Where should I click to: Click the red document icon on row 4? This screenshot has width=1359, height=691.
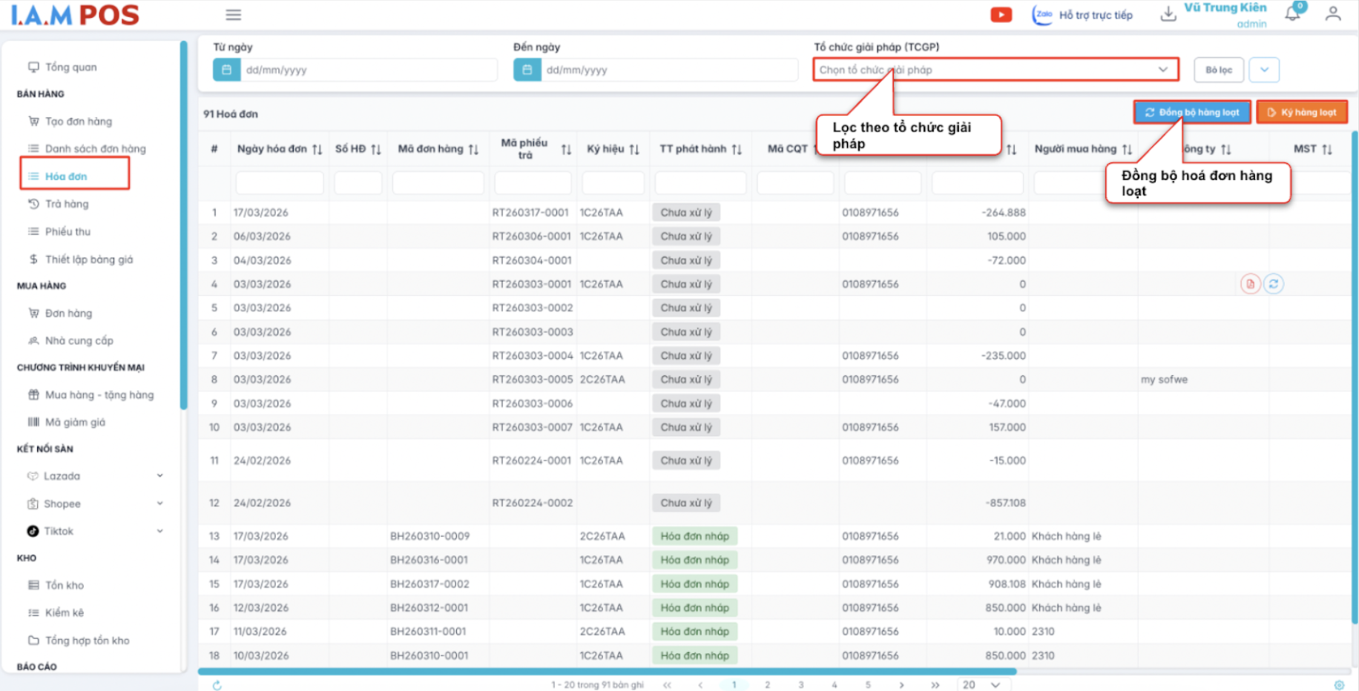tap(1250, 284)
